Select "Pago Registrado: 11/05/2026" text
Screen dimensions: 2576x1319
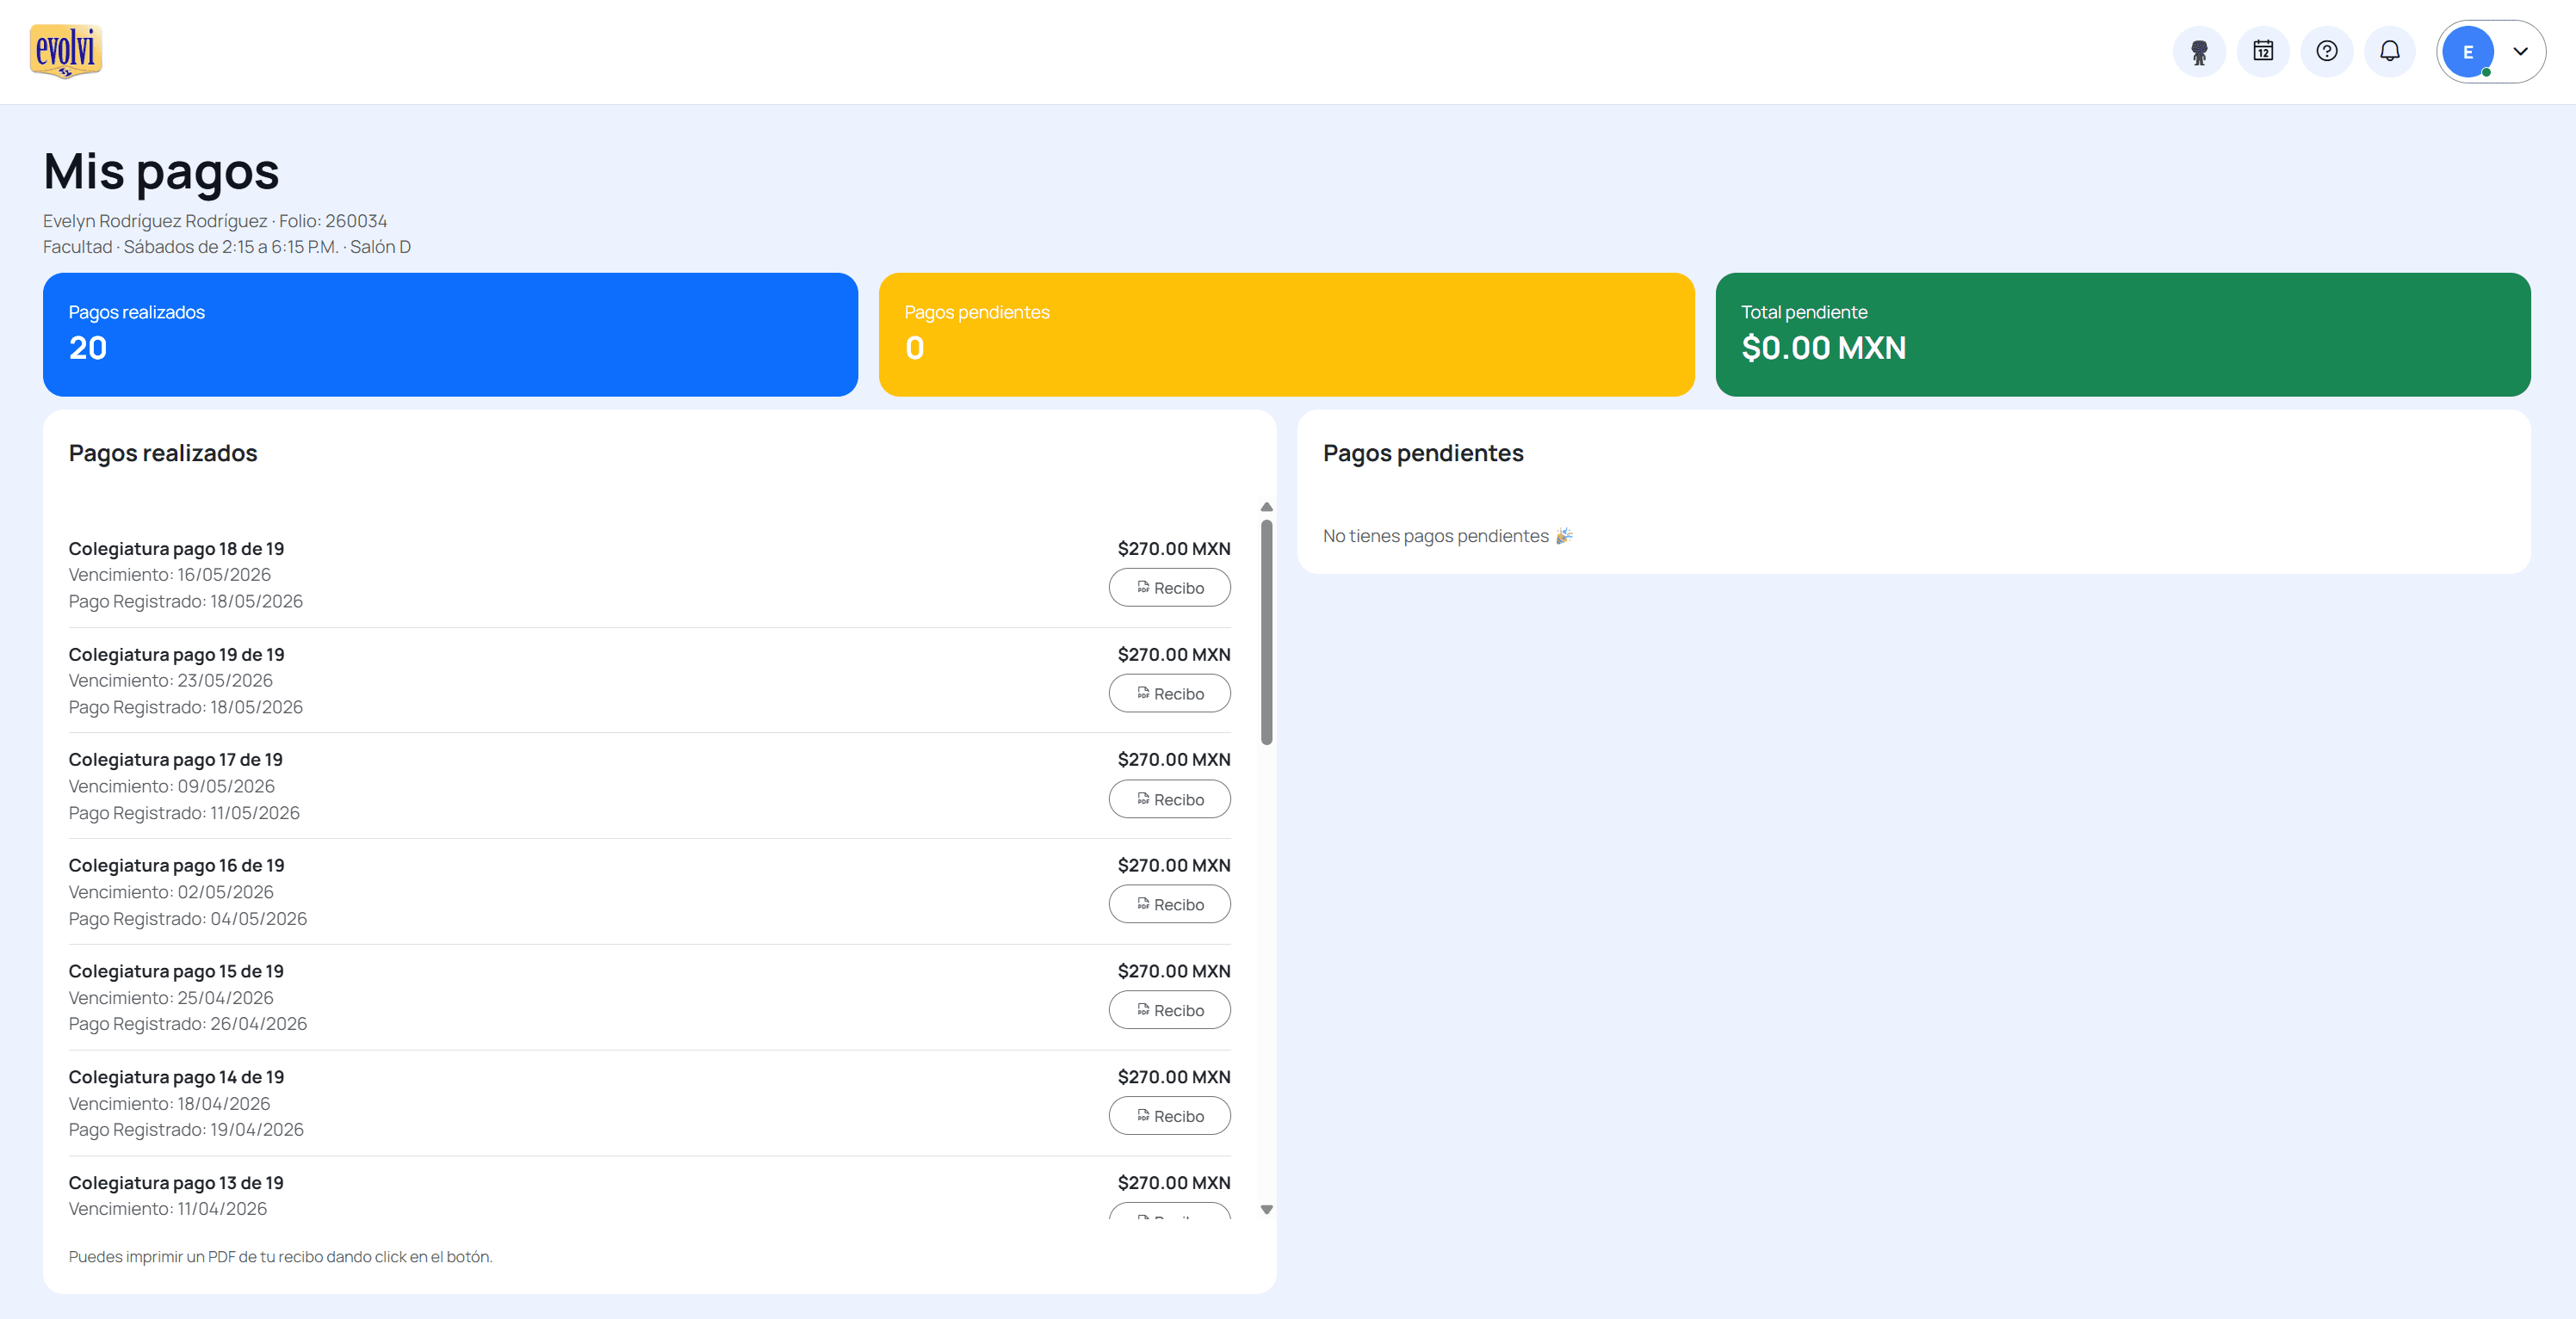tap(184, 813)
